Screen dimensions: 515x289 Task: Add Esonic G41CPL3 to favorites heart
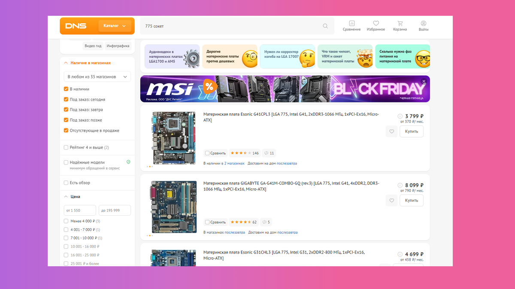coord(391,131)
